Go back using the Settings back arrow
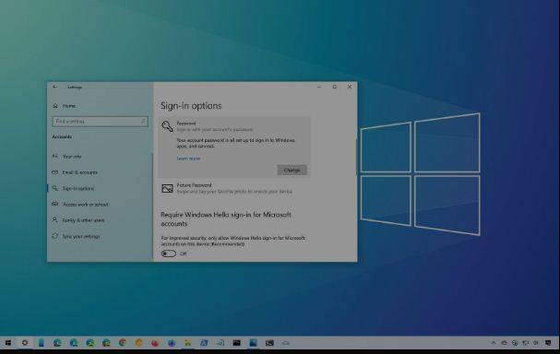This screenshot has width=560, height=354. [55, 87]
